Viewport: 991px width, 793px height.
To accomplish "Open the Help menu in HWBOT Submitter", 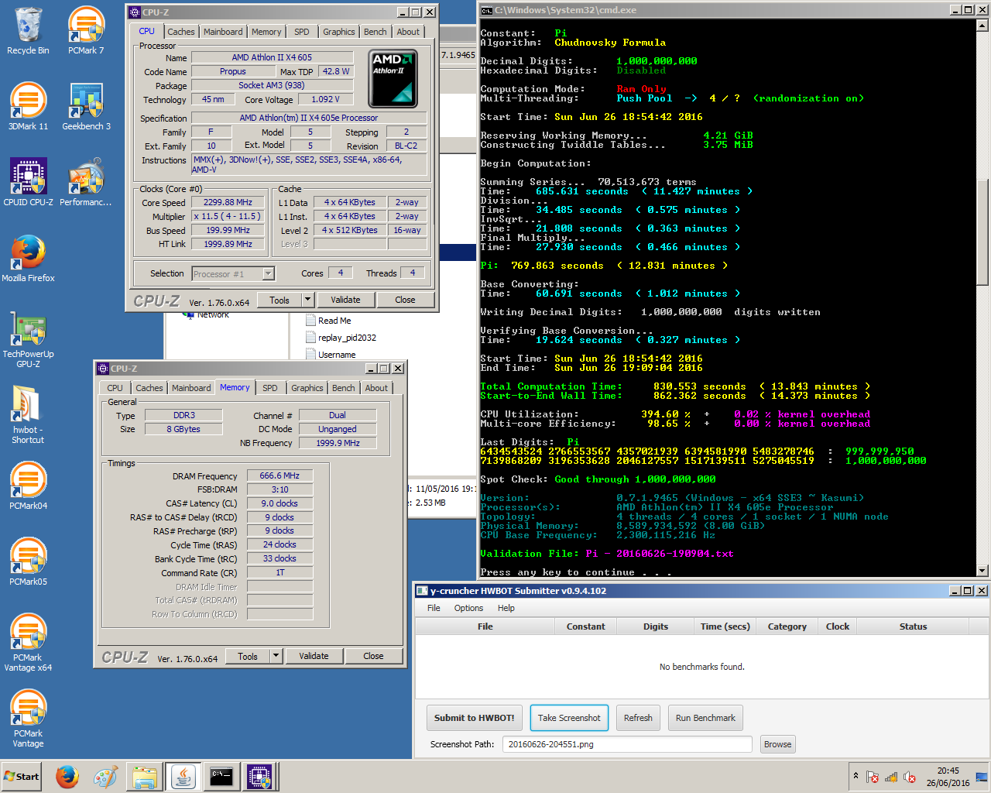I will 506,608.
